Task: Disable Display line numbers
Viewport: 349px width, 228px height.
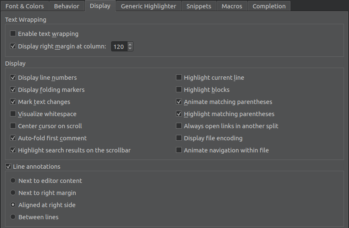Action: (13, 78)
